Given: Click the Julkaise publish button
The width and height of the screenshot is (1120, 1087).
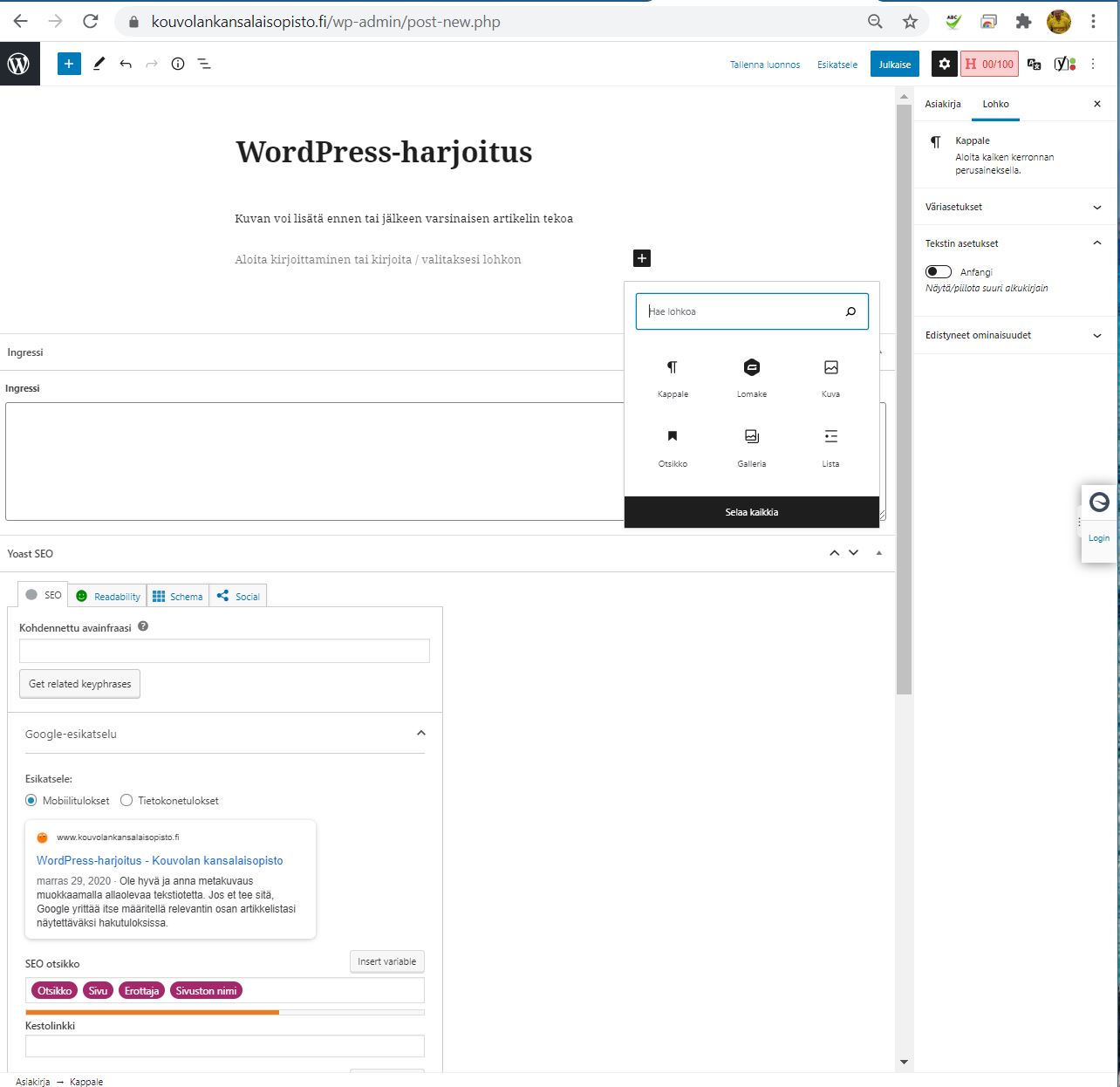Looking at the screenshot, I should tap(894, 64).
